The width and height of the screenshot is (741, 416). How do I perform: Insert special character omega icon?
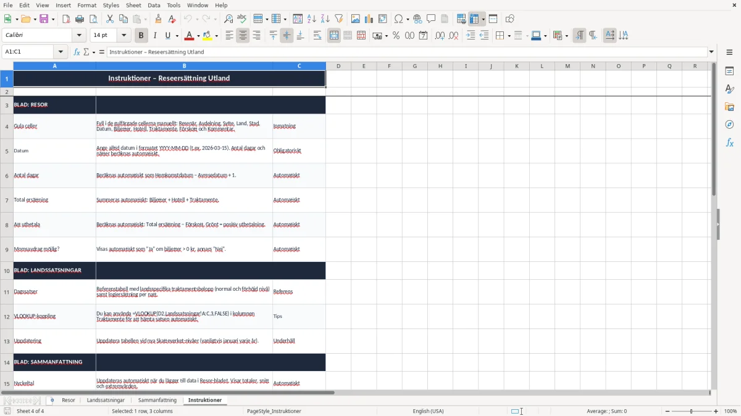(x=398, y=19)
